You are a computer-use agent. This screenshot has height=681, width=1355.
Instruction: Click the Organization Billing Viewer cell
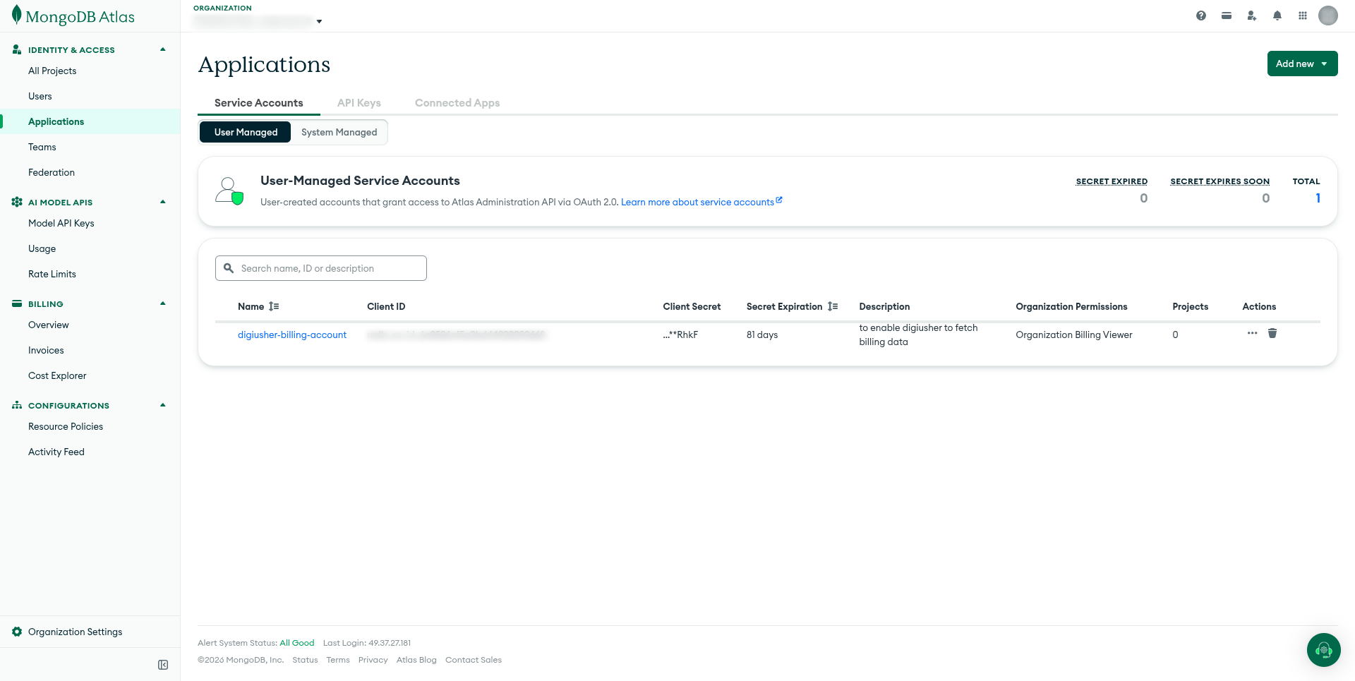point(1074,335)
